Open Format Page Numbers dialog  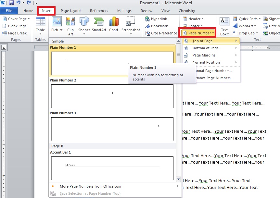[x=215, y=71]
